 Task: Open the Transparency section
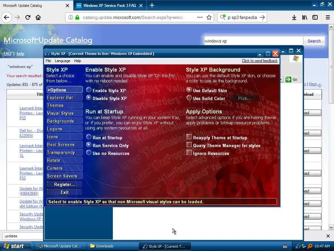(x=65, y=152)
